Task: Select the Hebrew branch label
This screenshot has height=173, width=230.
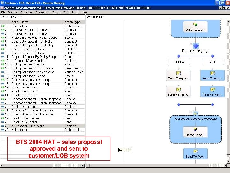Action: coord(179,62)
